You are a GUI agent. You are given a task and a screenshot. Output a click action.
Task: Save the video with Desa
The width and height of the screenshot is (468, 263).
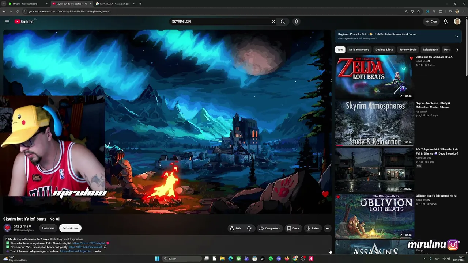(x=293, y=228)
